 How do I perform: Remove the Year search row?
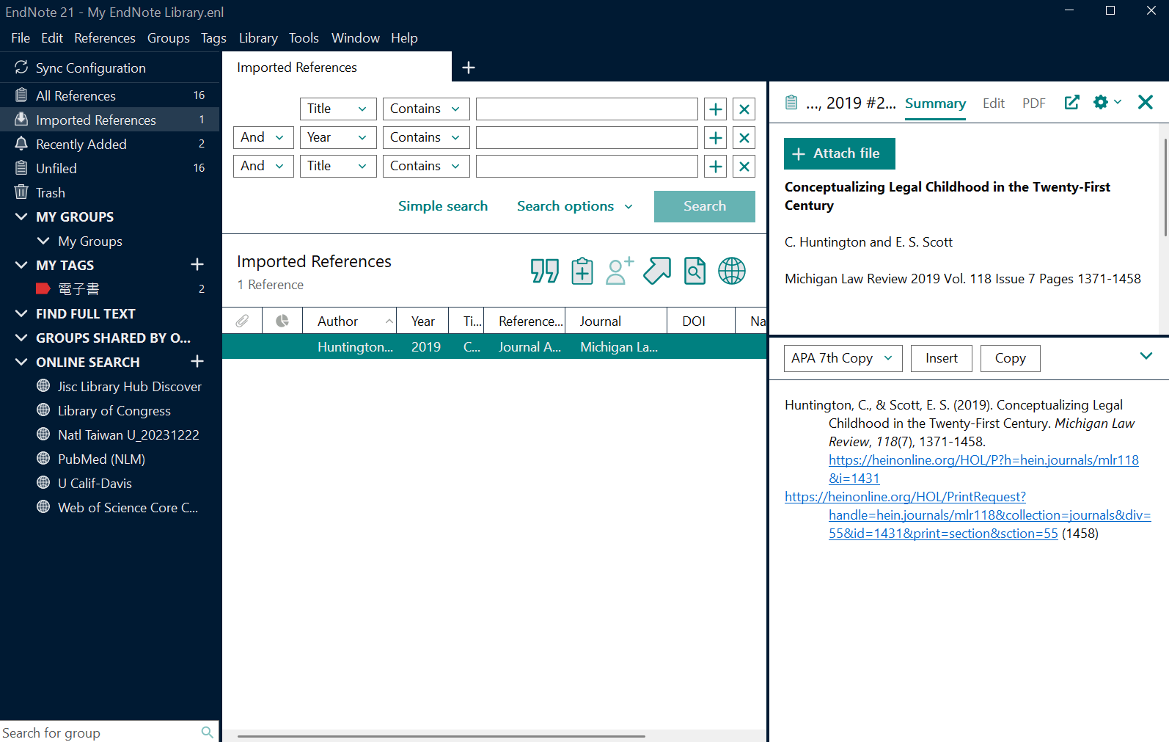pyautogui.click(x=744, y=138)
